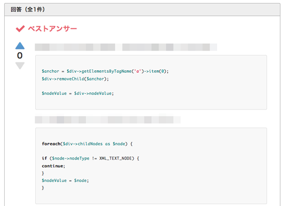Screen dimensions: 285x206
Task: Click the 回答 (全1件) section header
Action: coord(27,9)
